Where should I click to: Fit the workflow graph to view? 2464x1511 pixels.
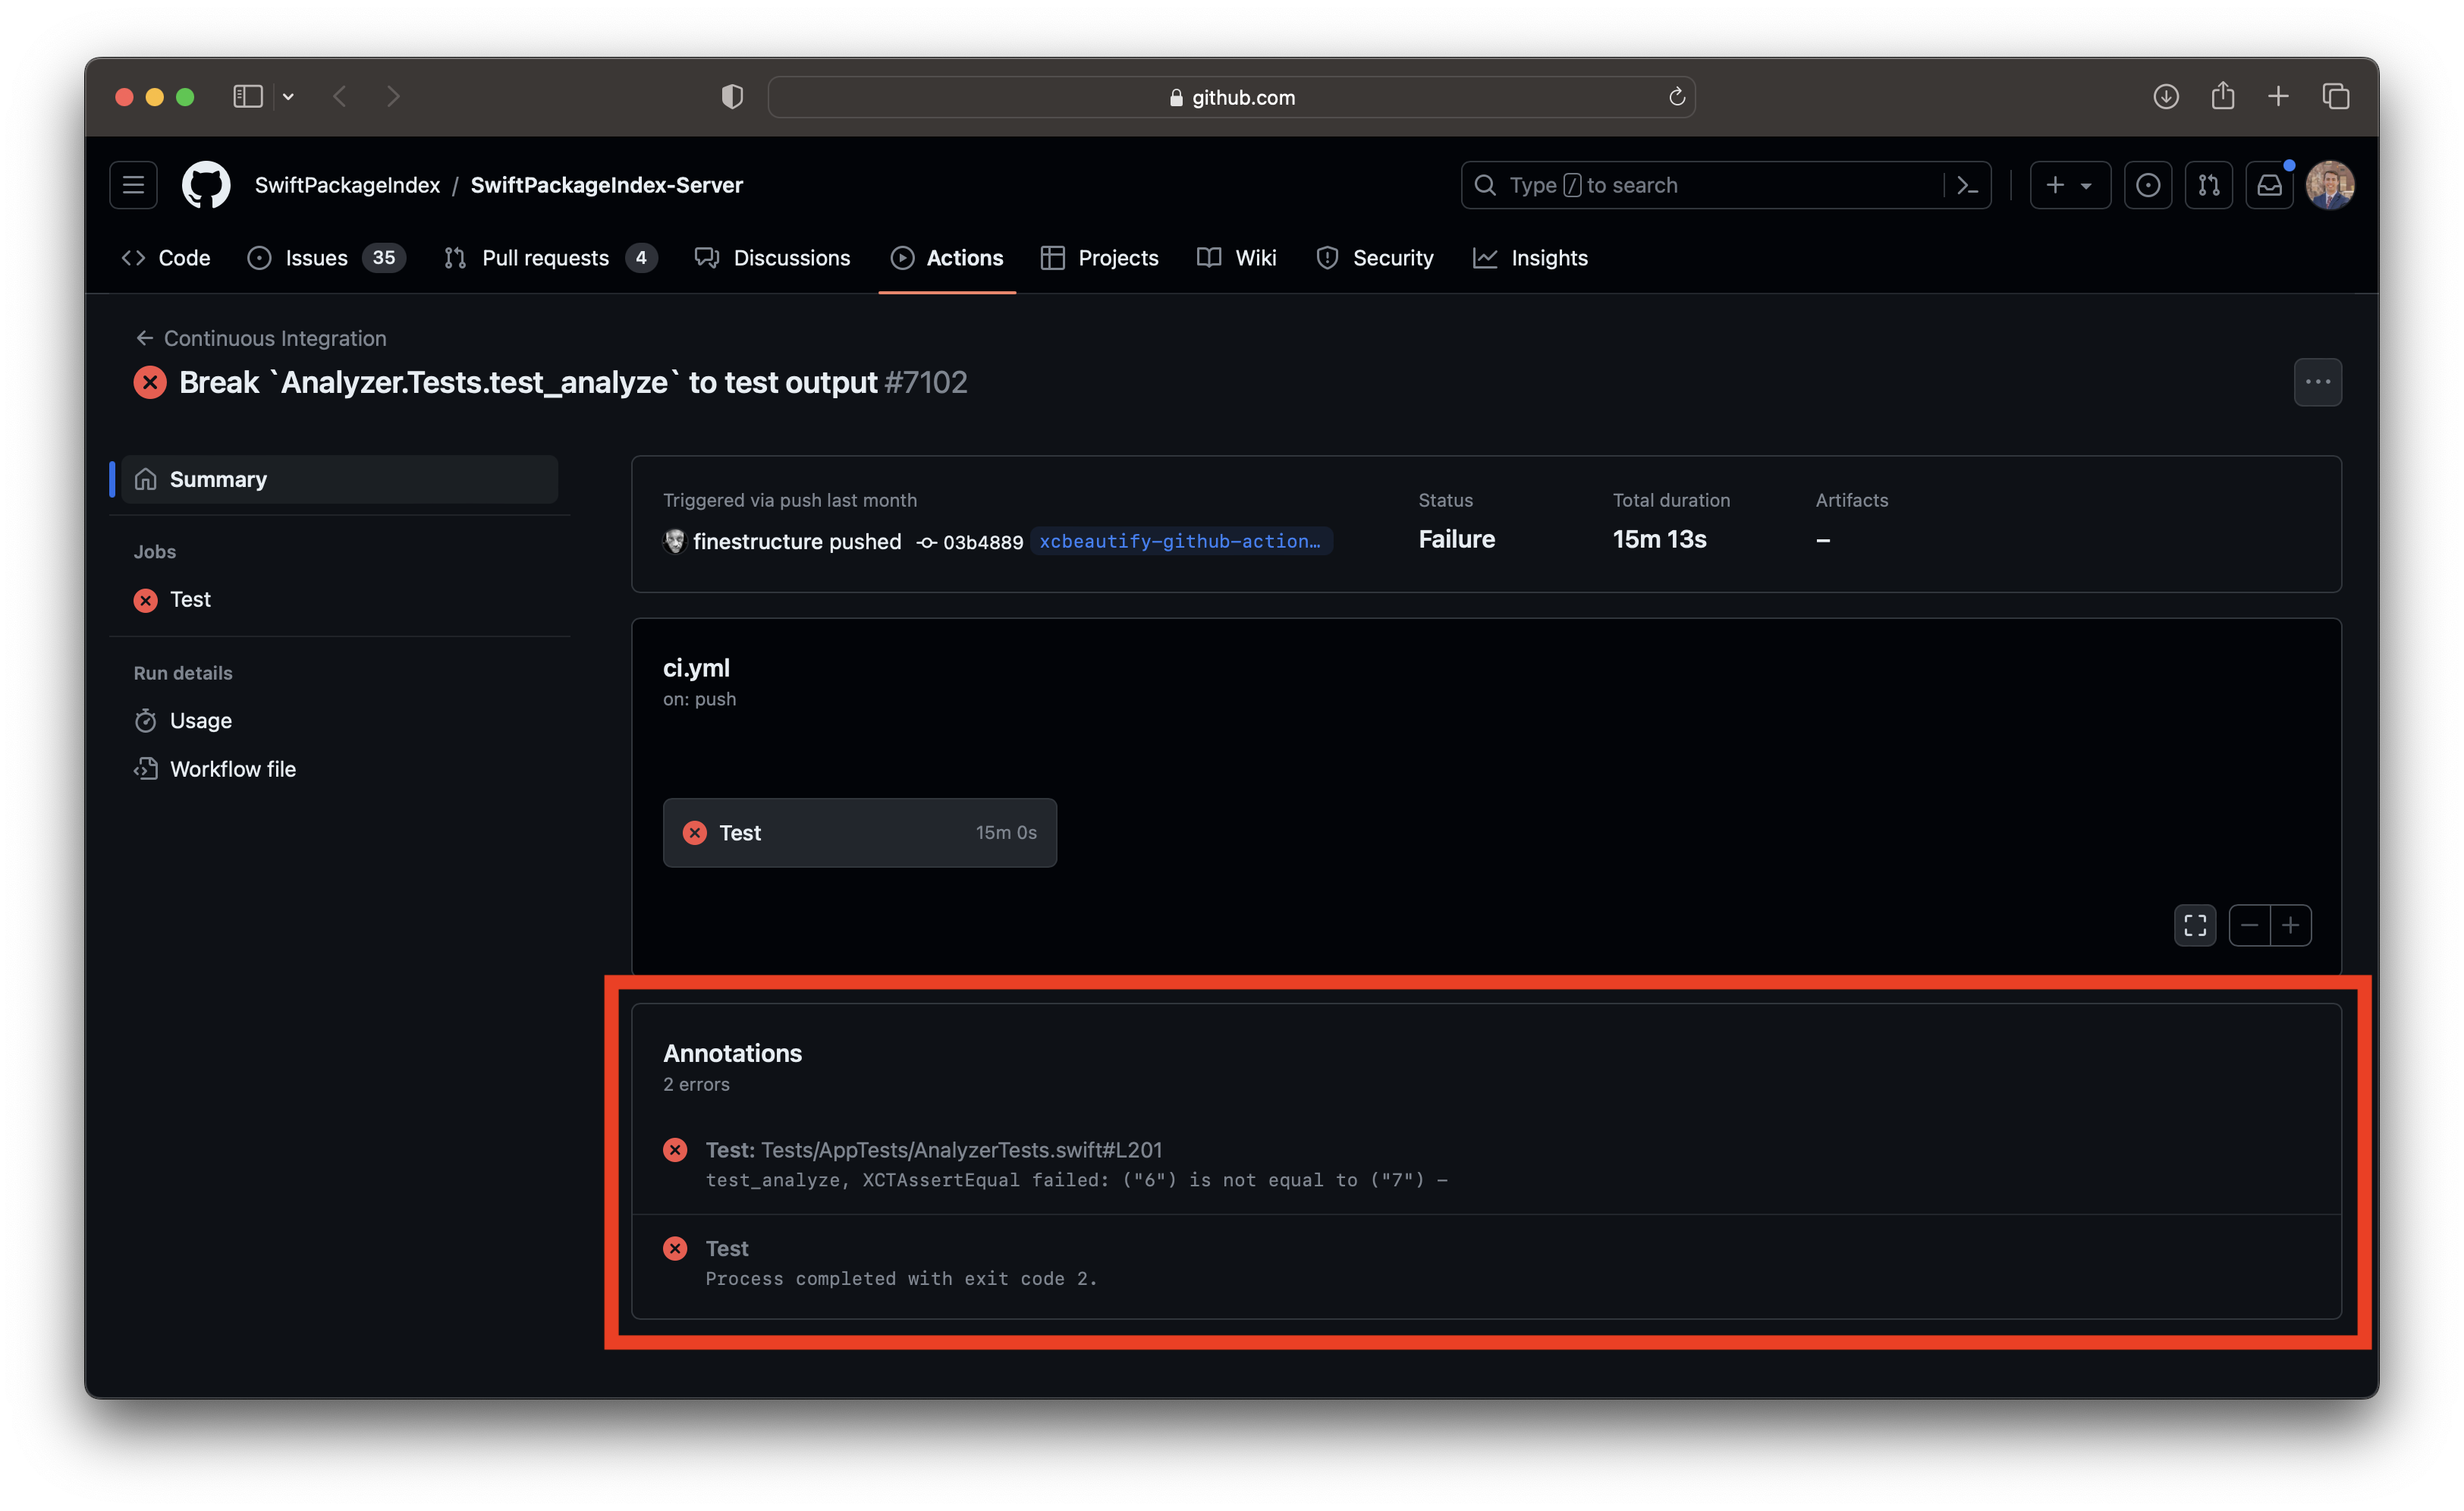click(x=2194, y=925)
